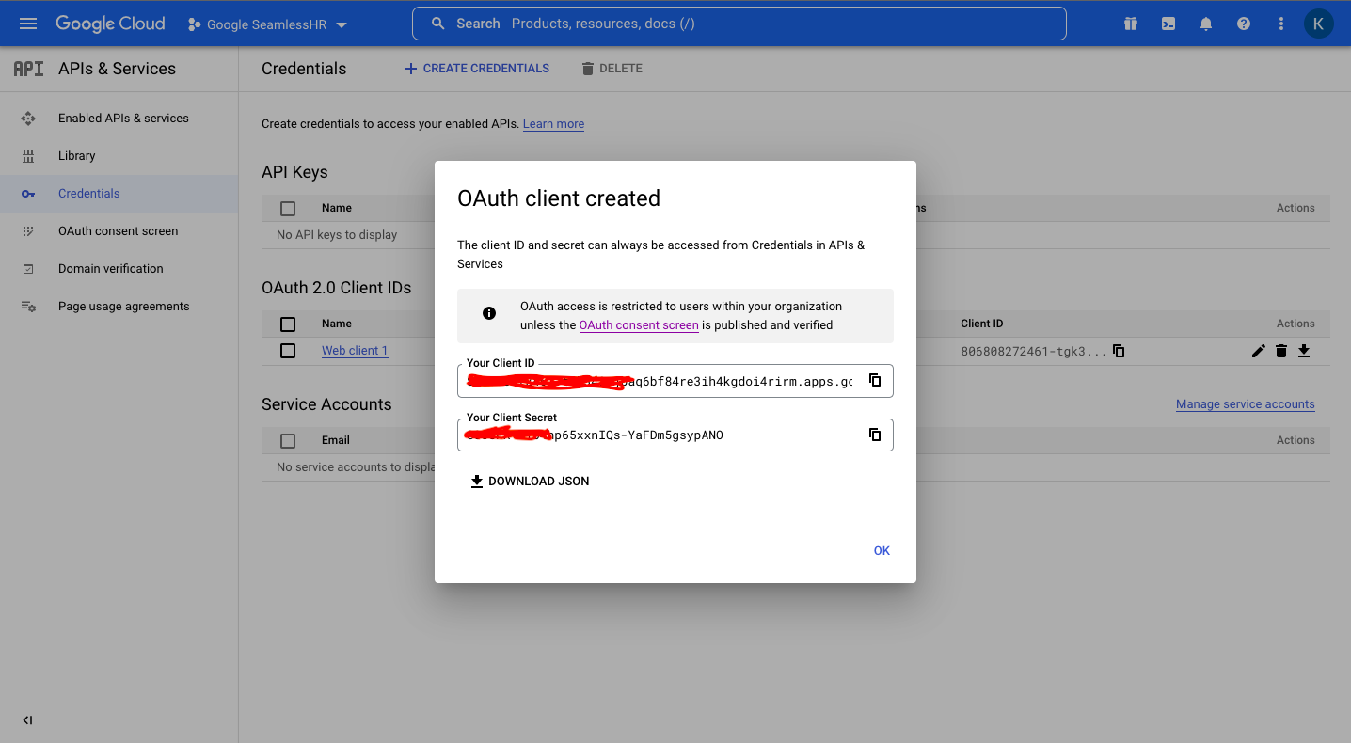Image resolution: width=1351 pixels, height=743 pixels.
Task: Copy the Your Client Secret value
Action: coord(875,435)
